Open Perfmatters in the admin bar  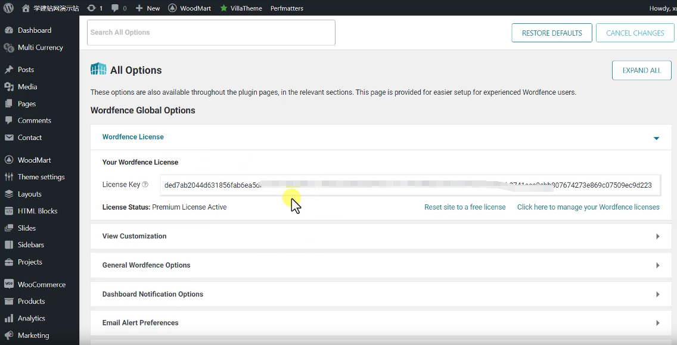click(x=287, y=8)
